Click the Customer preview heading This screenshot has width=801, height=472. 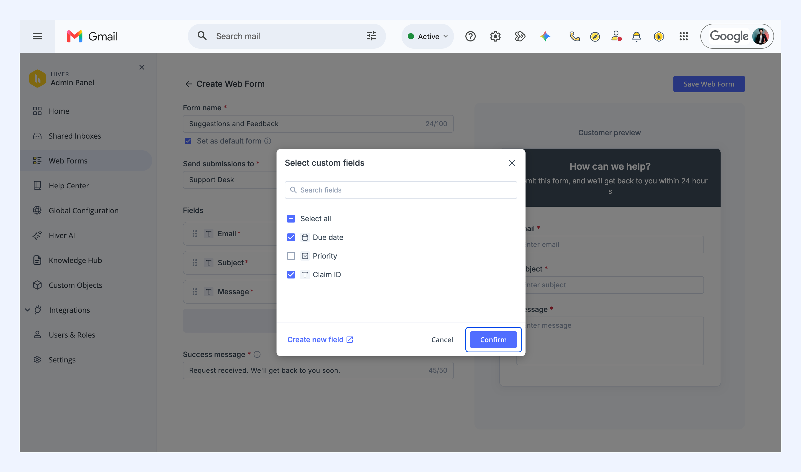click(610, 133)
